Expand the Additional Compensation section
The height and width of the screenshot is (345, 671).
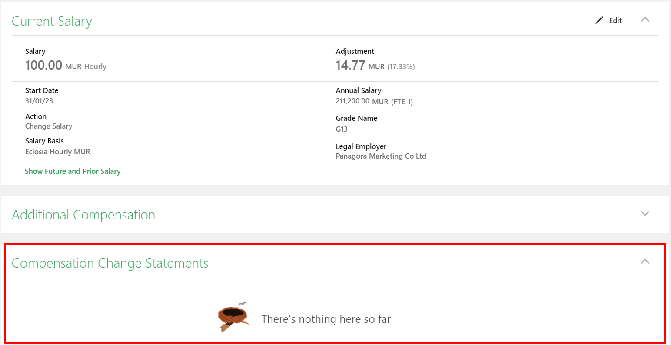coord(645,213)
